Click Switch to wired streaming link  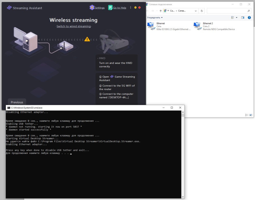tap(73, 26)
